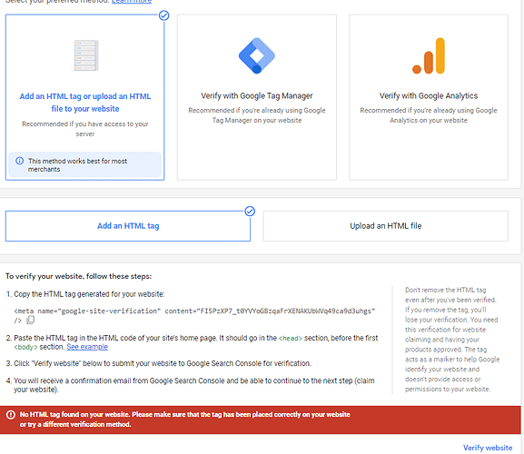
Task: Click the copy icon after the meta tag
Action: (x=30, y=320)
